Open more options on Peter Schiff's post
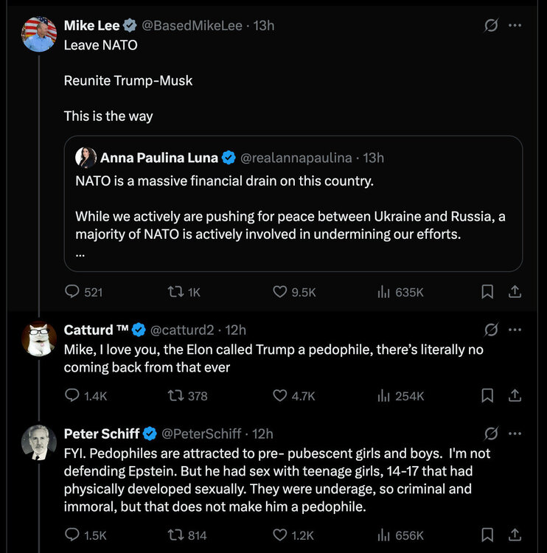Screen dimensions: 547x553 click(x=515, y=433)
